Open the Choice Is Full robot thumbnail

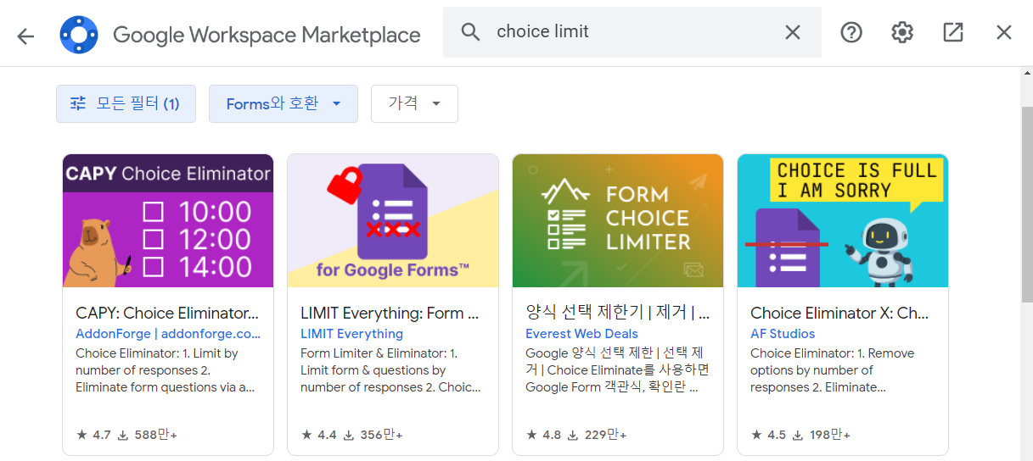[843, 220]
